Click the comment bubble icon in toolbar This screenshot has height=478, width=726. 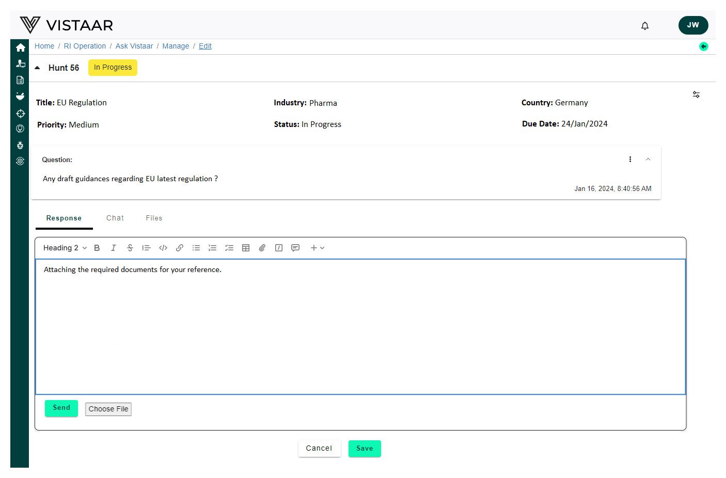[295, 248]
